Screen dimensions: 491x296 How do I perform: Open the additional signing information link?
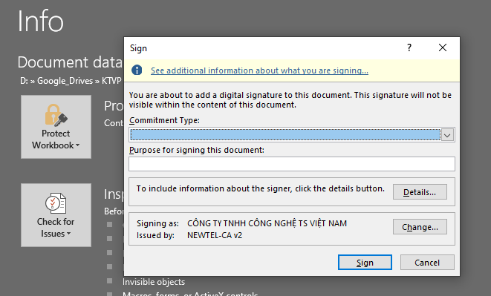click(x=259, y=70)
